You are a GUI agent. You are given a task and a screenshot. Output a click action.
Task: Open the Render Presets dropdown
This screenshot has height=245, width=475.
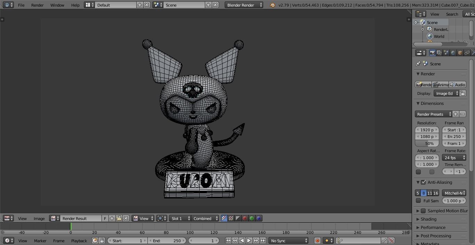click(434, 114)
